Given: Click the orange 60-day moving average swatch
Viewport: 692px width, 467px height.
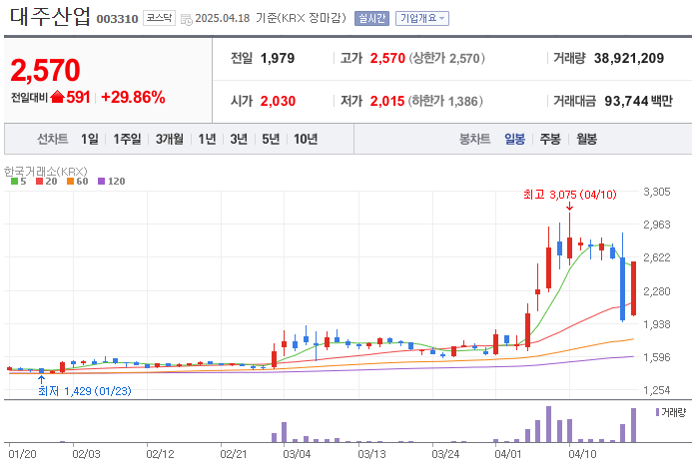Looking at the screenshot, I should coord(70,182).
